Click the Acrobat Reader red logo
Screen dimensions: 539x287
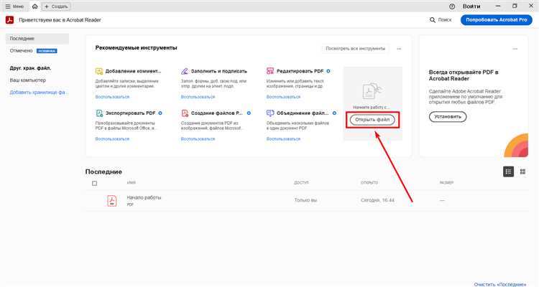pyautogui.click(x=9, y=20)
